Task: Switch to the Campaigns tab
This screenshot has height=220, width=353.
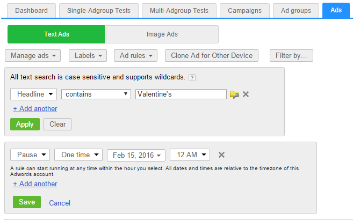Action: point(244,10)
